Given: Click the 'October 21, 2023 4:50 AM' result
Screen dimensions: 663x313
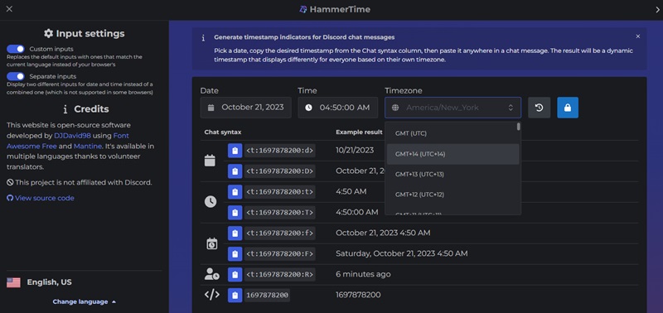Looking at the screenshot, I should [383, 233].
